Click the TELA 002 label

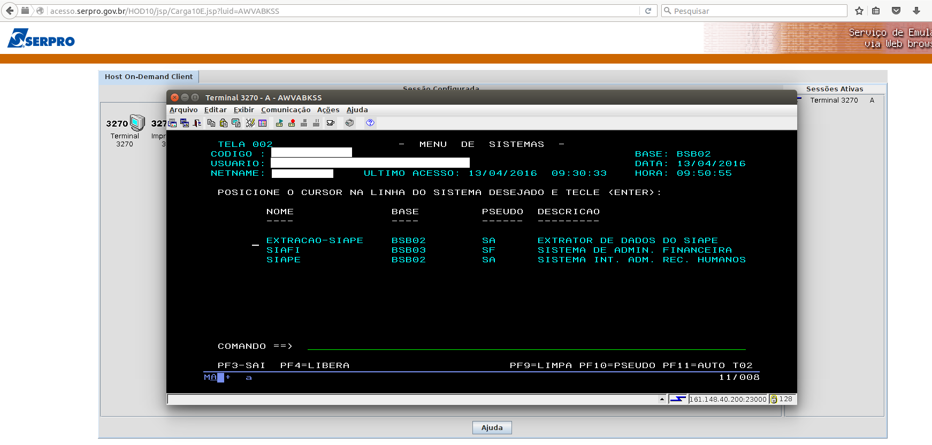tap(245, 145)
